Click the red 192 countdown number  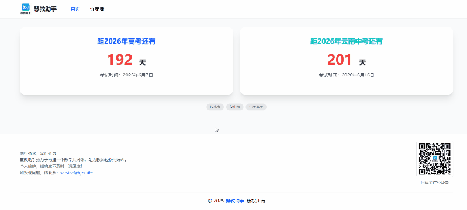120,60
